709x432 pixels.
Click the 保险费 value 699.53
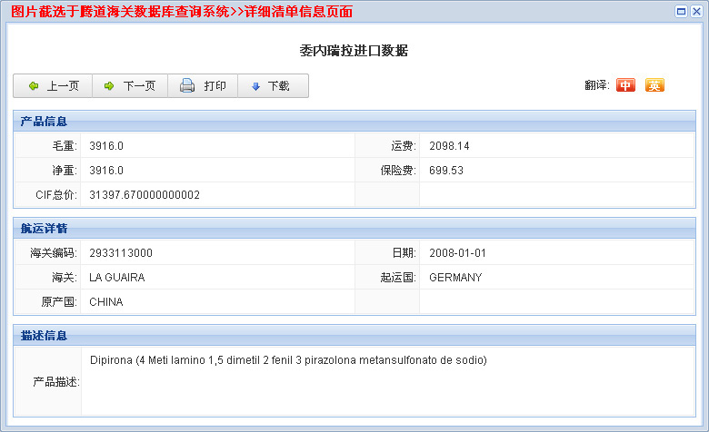click(446, 170)
